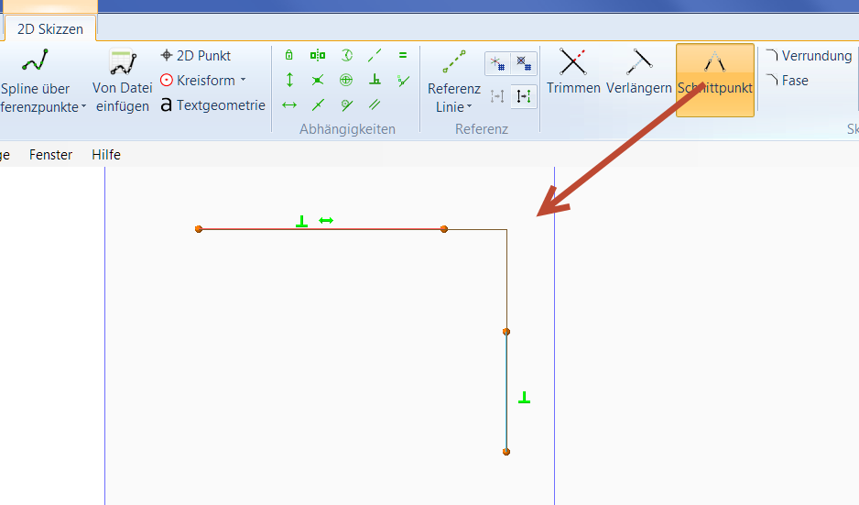Toggle the circle-cross reference snap
Viewport: 859px width, 505px height.
[x=524, y=63]
